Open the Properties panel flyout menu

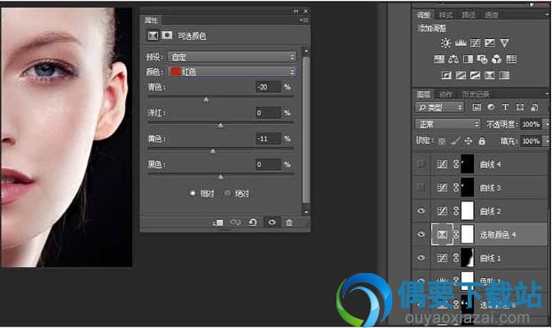[x=305, y=20]
